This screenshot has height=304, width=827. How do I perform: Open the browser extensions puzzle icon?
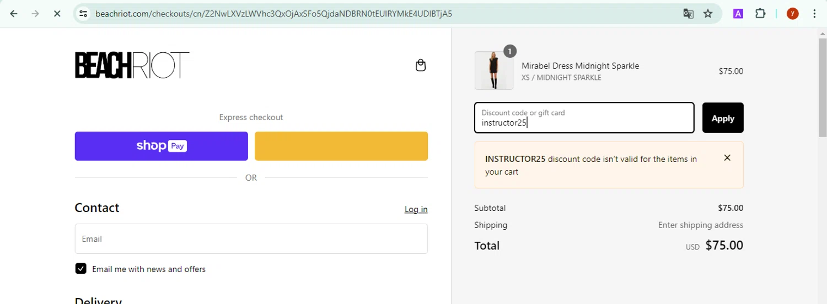tap(760, 14)
